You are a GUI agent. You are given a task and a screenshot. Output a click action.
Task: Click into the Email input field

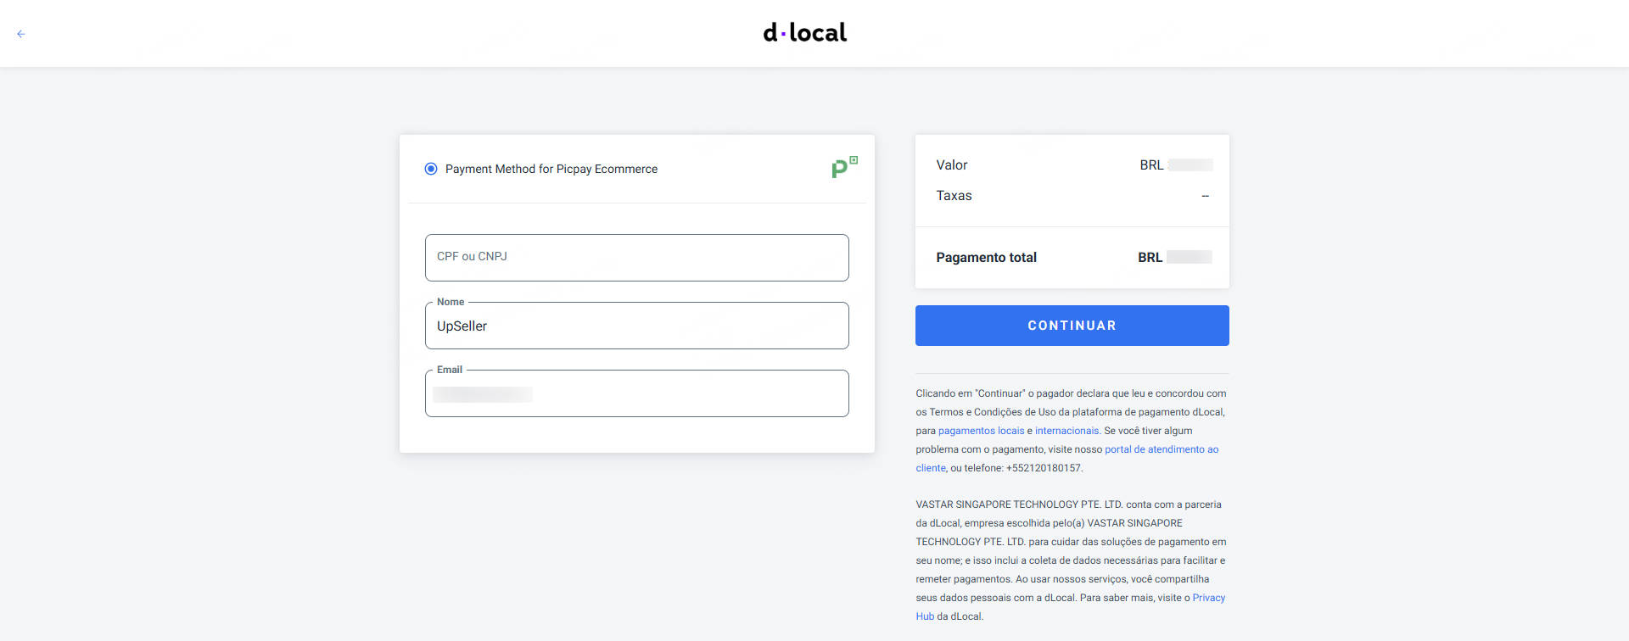(636, 394)
